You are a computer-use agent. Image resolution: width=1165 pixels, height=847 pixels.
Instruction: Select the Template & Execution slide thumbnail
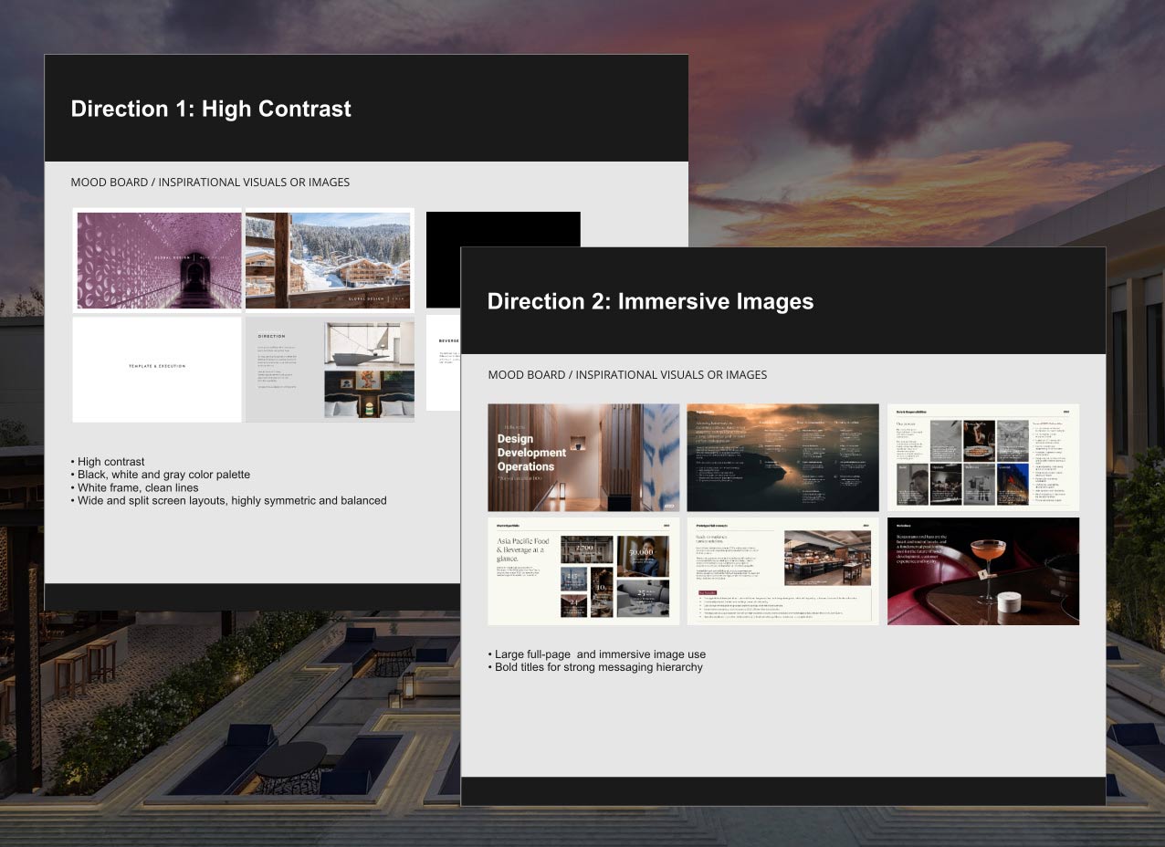click(156, 369)
